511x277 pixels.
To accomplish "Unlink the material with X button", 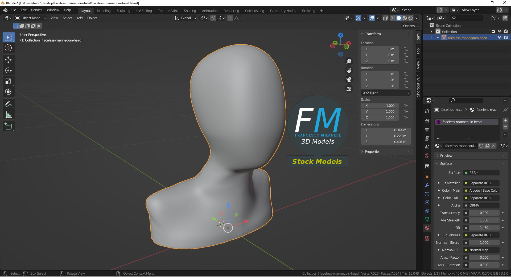I will coord(493,146).
